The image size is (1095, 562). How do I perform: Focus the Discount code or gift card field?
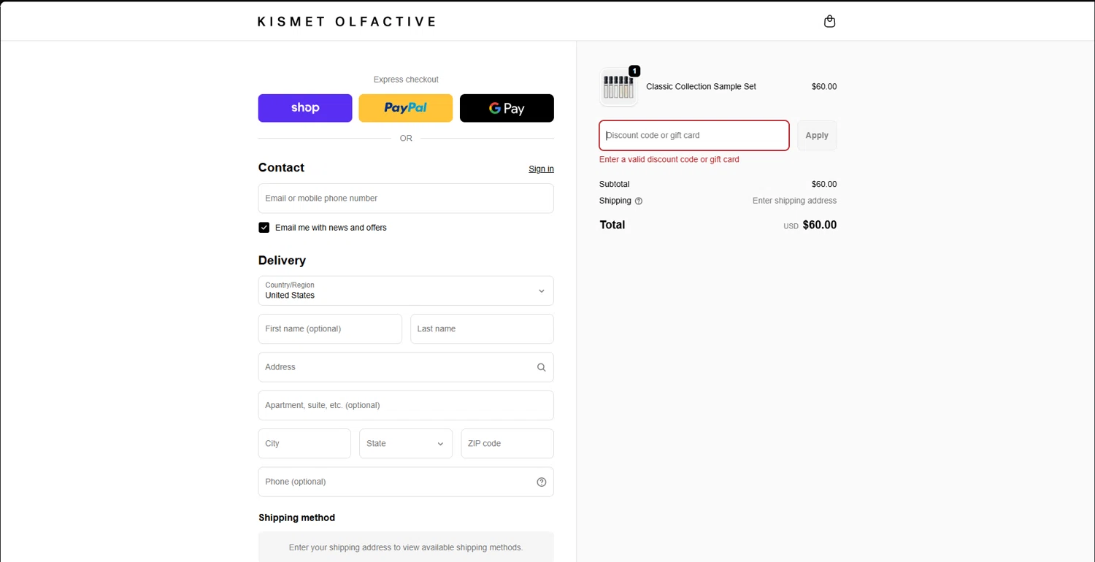694,136
